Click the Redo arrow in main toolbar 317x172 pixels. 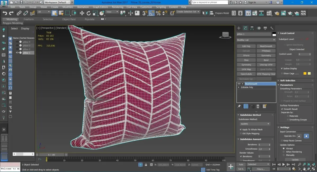click(11, 13)
